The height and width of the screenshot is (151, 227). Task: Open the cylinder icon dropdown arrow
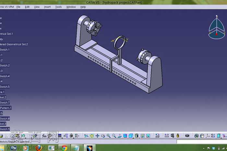(x=221, y=138)
